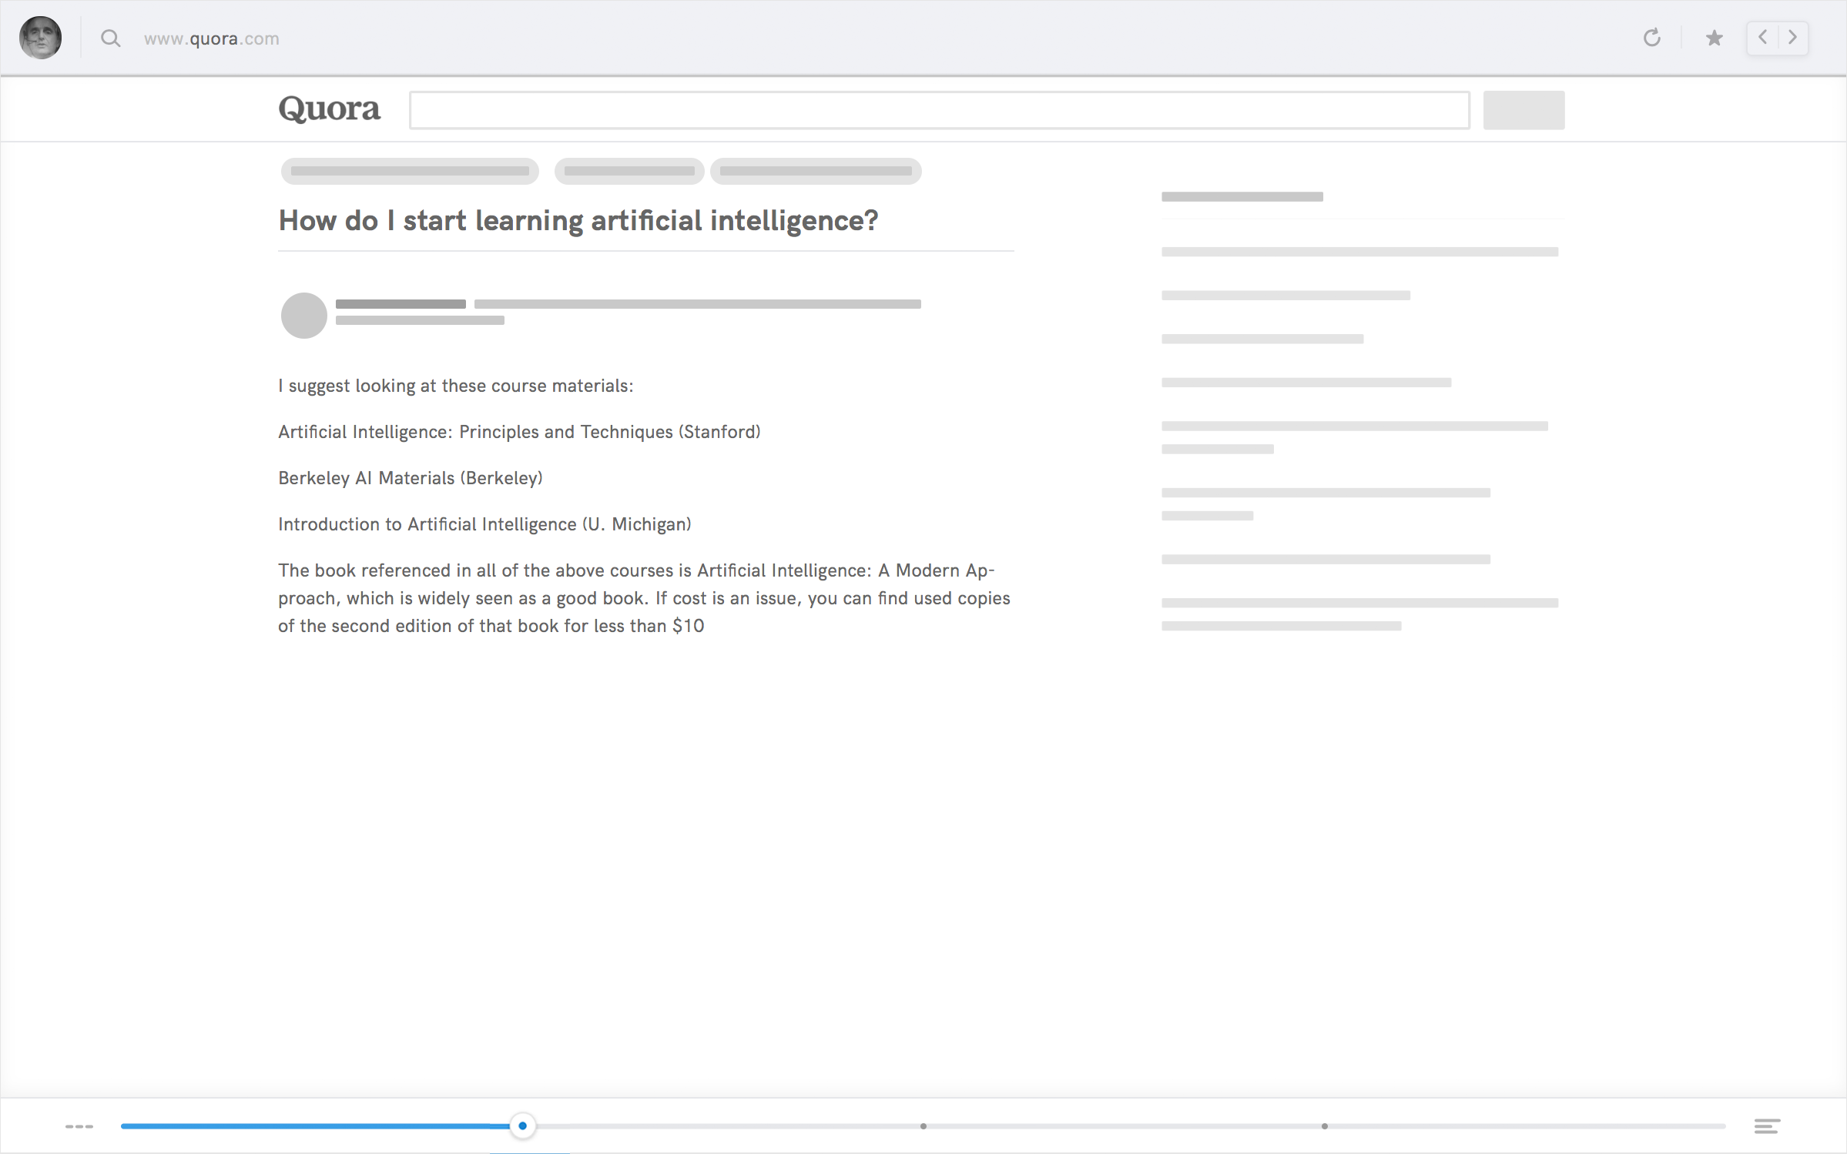Click the reload page icon
This screenshot has width=1847, height=1154.
click(x=1651, y=38)
